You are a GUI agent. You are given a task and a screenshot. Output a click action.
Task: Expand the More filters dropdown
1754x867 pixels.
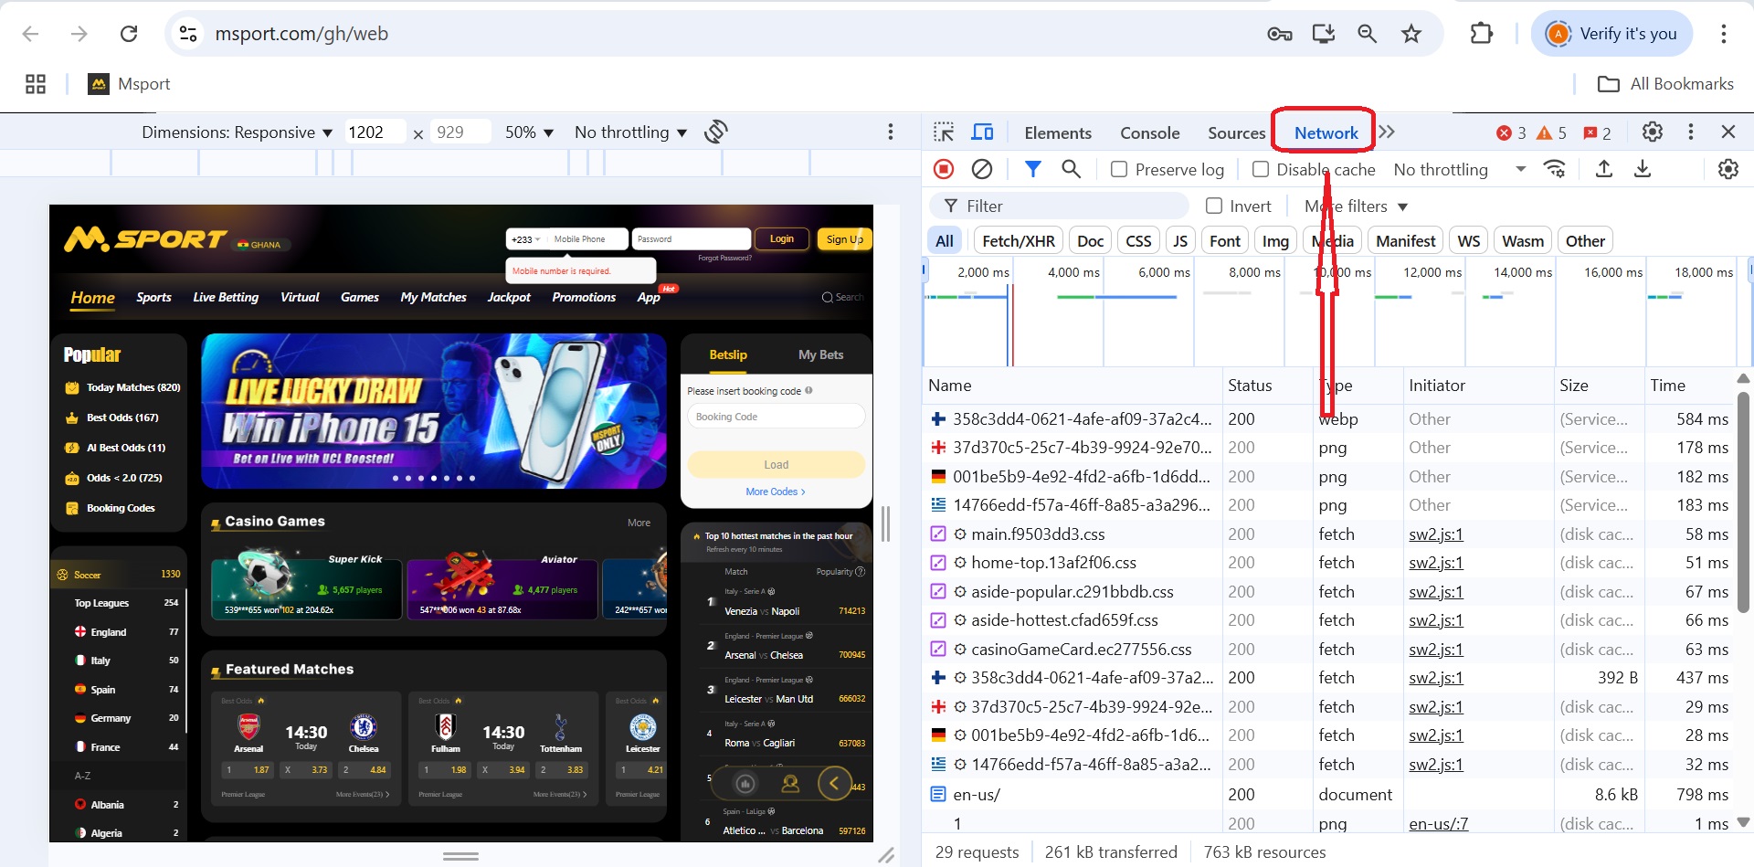point(1356,206)
